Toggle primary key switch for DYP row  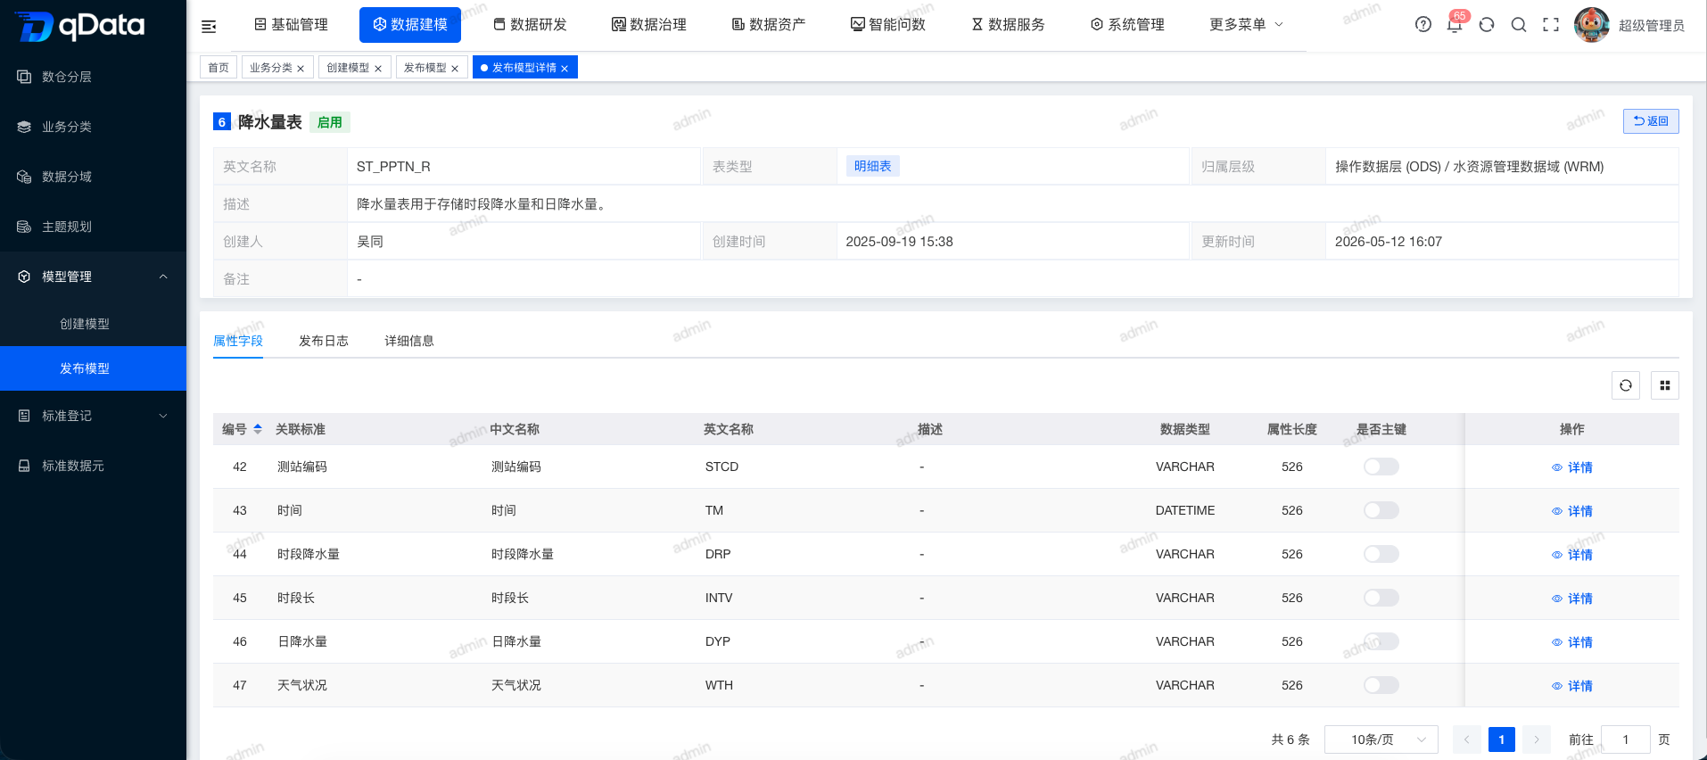pyautogui.click(x=1381, y=641)
